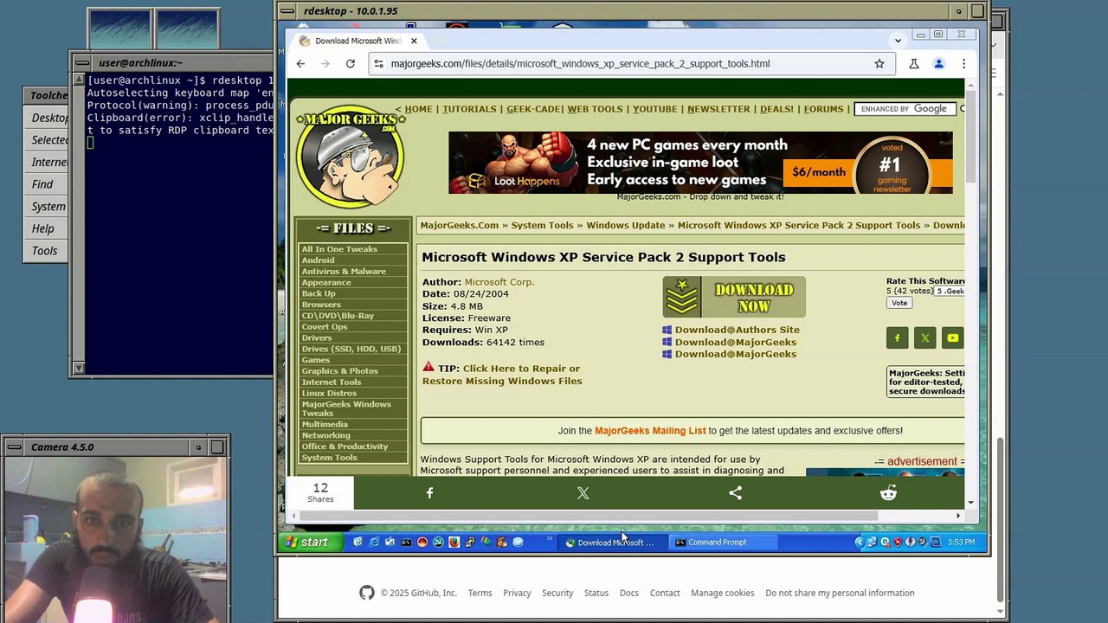Open the Chrome Labs flask icon
This screenshot has width=1108, height=623.
[913, 63]
